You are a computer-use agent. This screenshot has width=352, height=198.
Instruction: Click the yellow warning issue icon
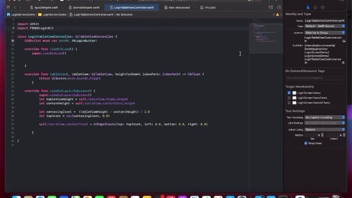click(x=277, y=15)
